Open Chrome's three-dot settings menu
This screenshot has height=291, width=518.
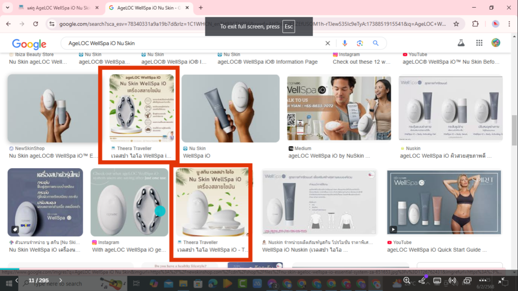509,23
